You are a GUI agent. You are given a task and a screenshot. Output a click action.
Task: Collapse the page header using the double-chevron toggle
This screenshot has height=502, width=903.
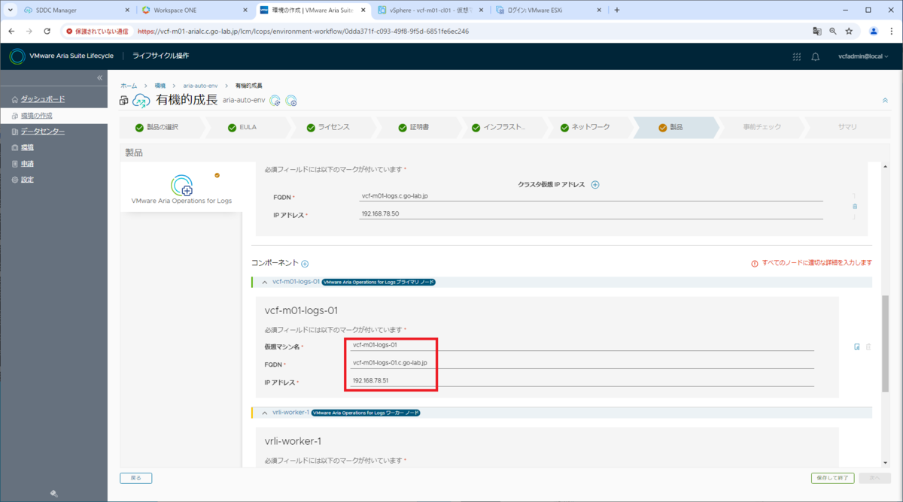pos(885,99)
